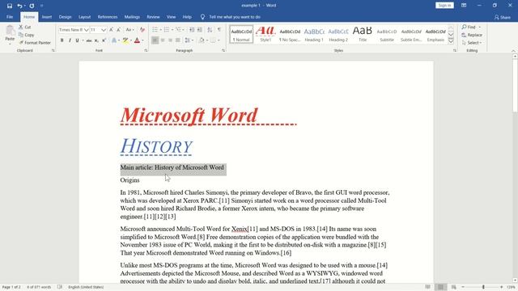Toggle Justify alignment
The width and height of the screenshot is (518, 291).
click(178, 40)
